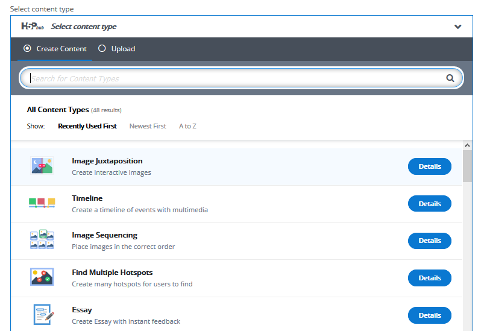View Details for Find Multiple Hotspots

click(x=429, y=278)
